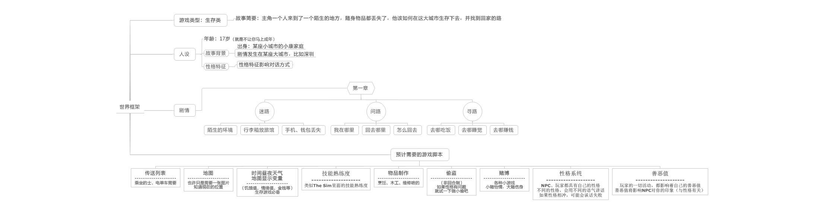The image size is (824, 214).
Task: Select the 剧情 node
Action: pos(184,110)
